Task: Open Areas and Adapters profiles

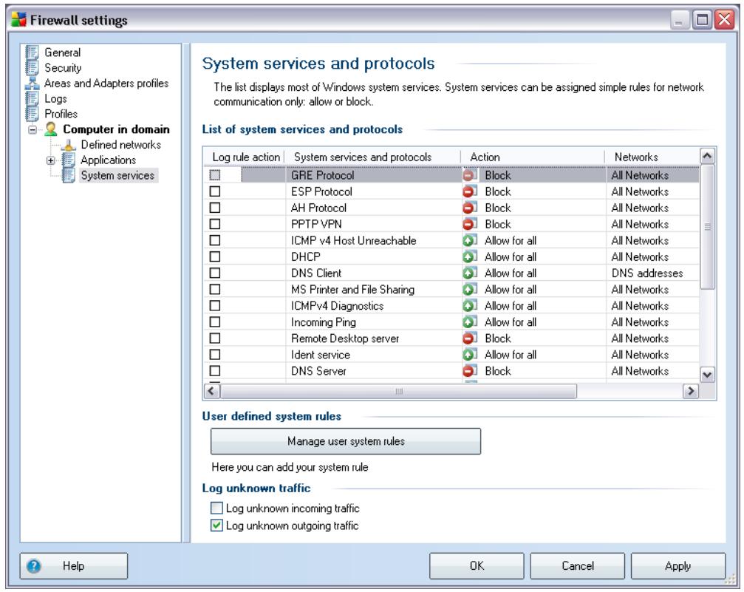Action: (106, 84)
